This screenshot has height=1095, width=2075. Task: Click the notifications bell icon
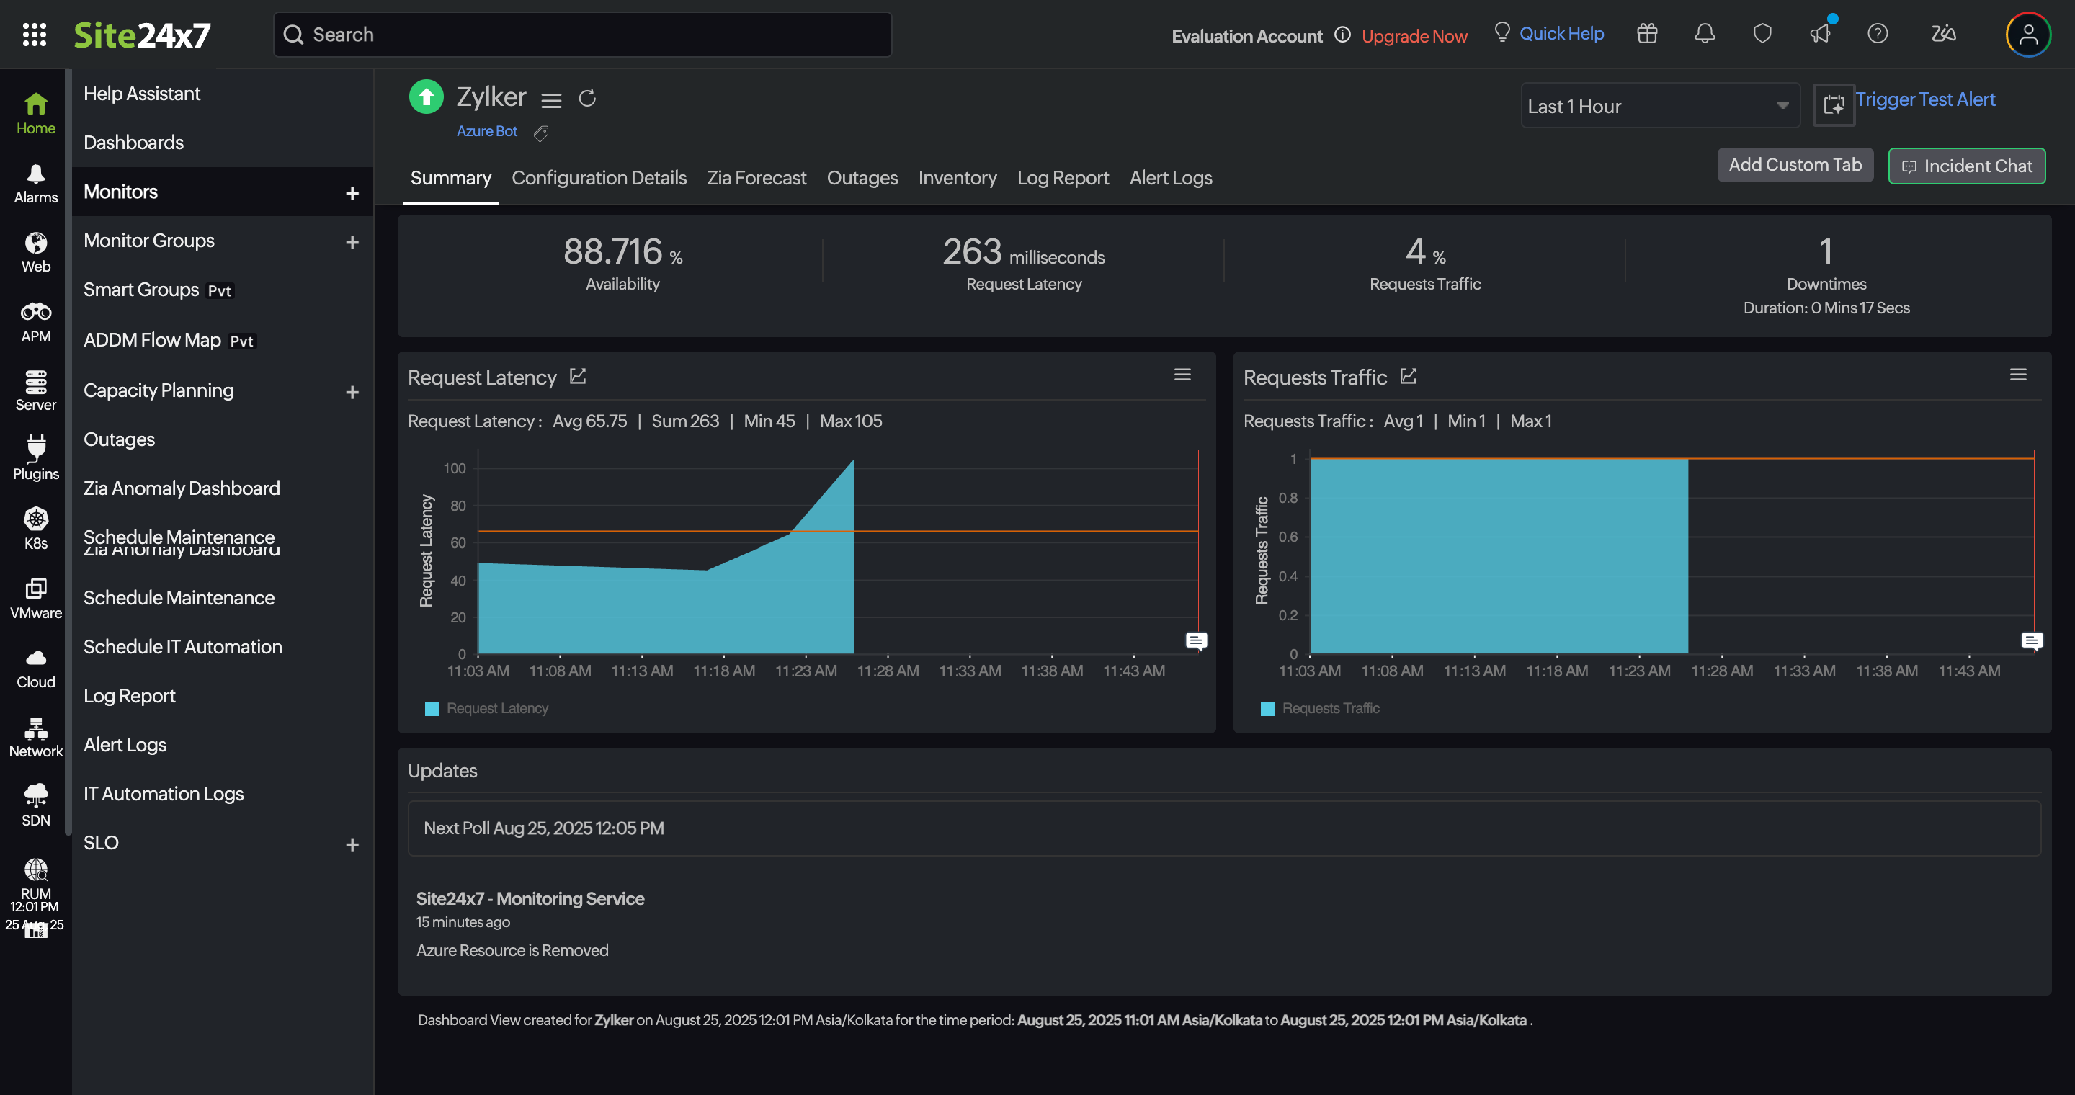[x=1705, y=33]
